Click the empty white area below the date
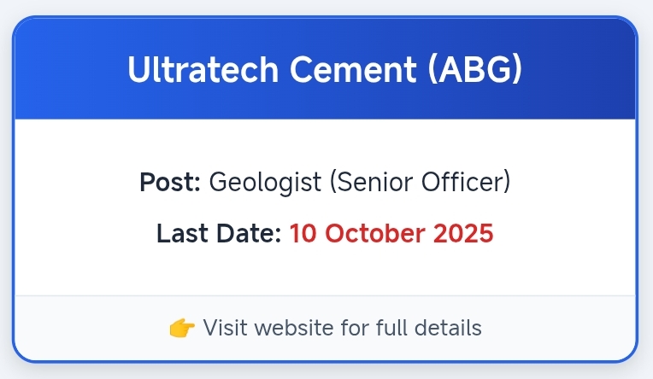653x379 pixels. coord(325,271)
